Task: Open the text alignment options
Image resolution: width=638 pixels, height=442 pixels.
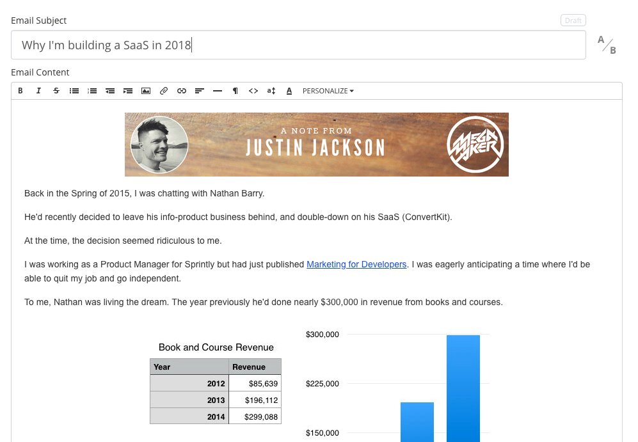Action: click(x=200, y=91)
